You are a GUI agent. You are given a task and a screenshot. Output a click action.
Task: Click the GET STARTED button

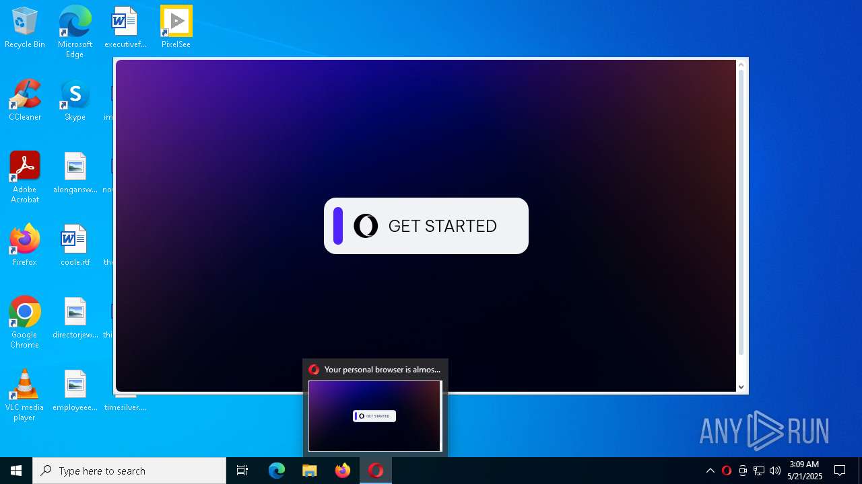click(x=426, y=226)
